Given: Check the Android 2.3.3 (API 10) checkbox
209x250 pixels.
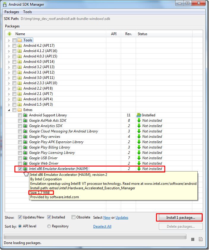Looking at the screenshot, I should click(14, 83).
